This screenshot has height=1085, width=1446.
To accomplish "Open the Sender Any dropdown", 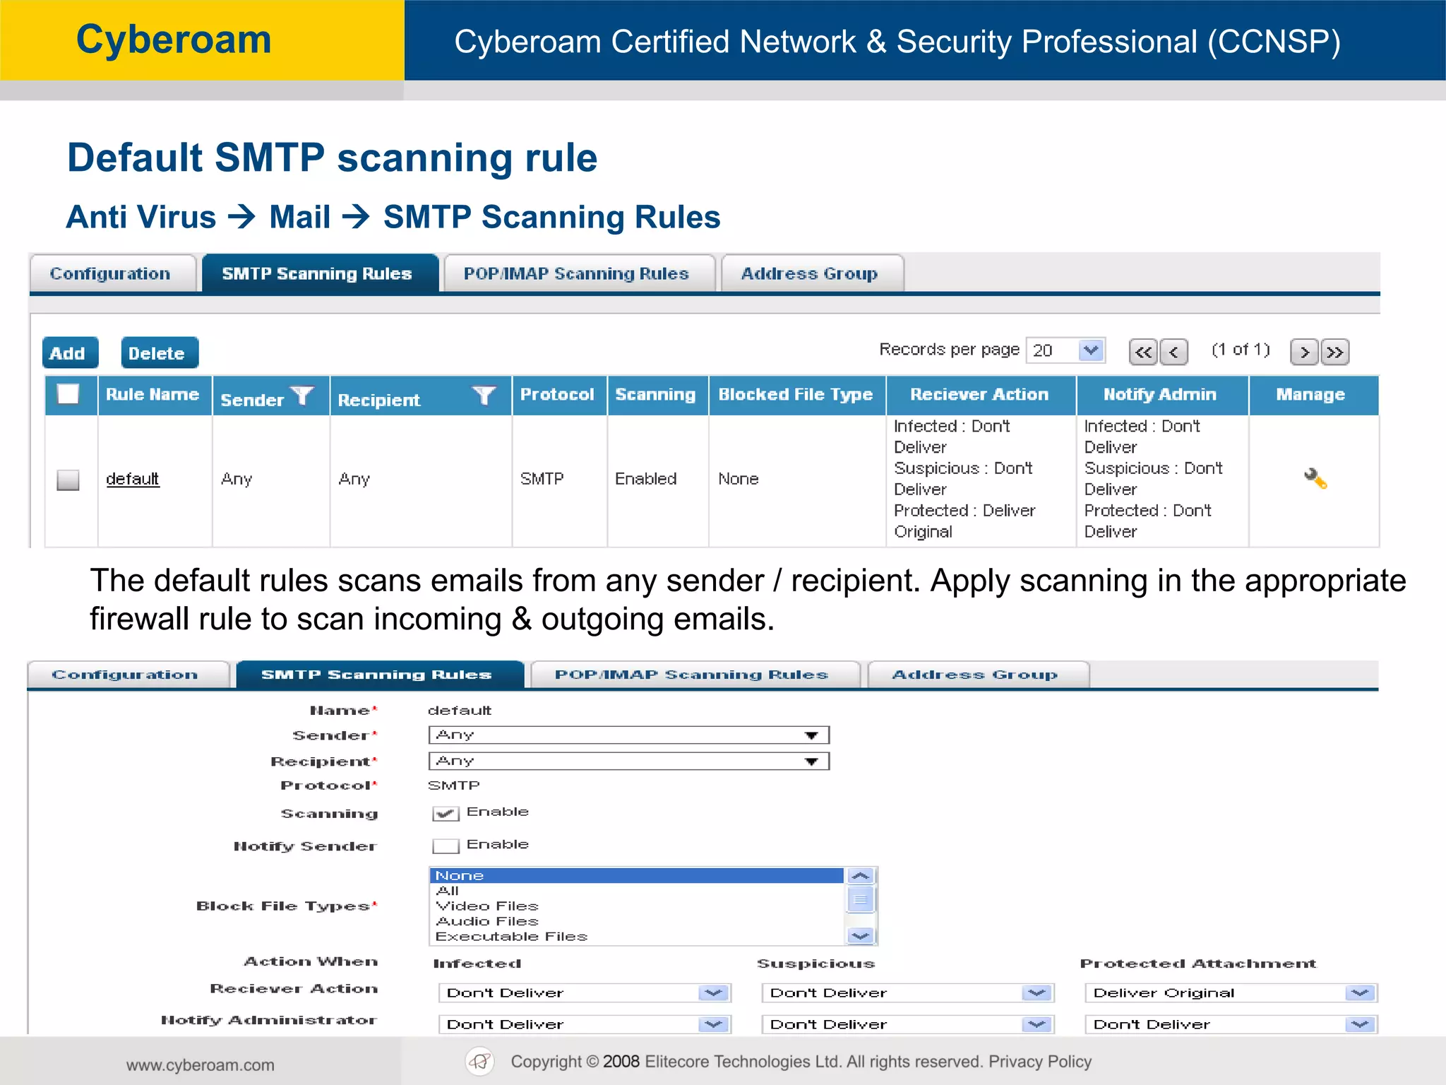I will click(628, 735).
